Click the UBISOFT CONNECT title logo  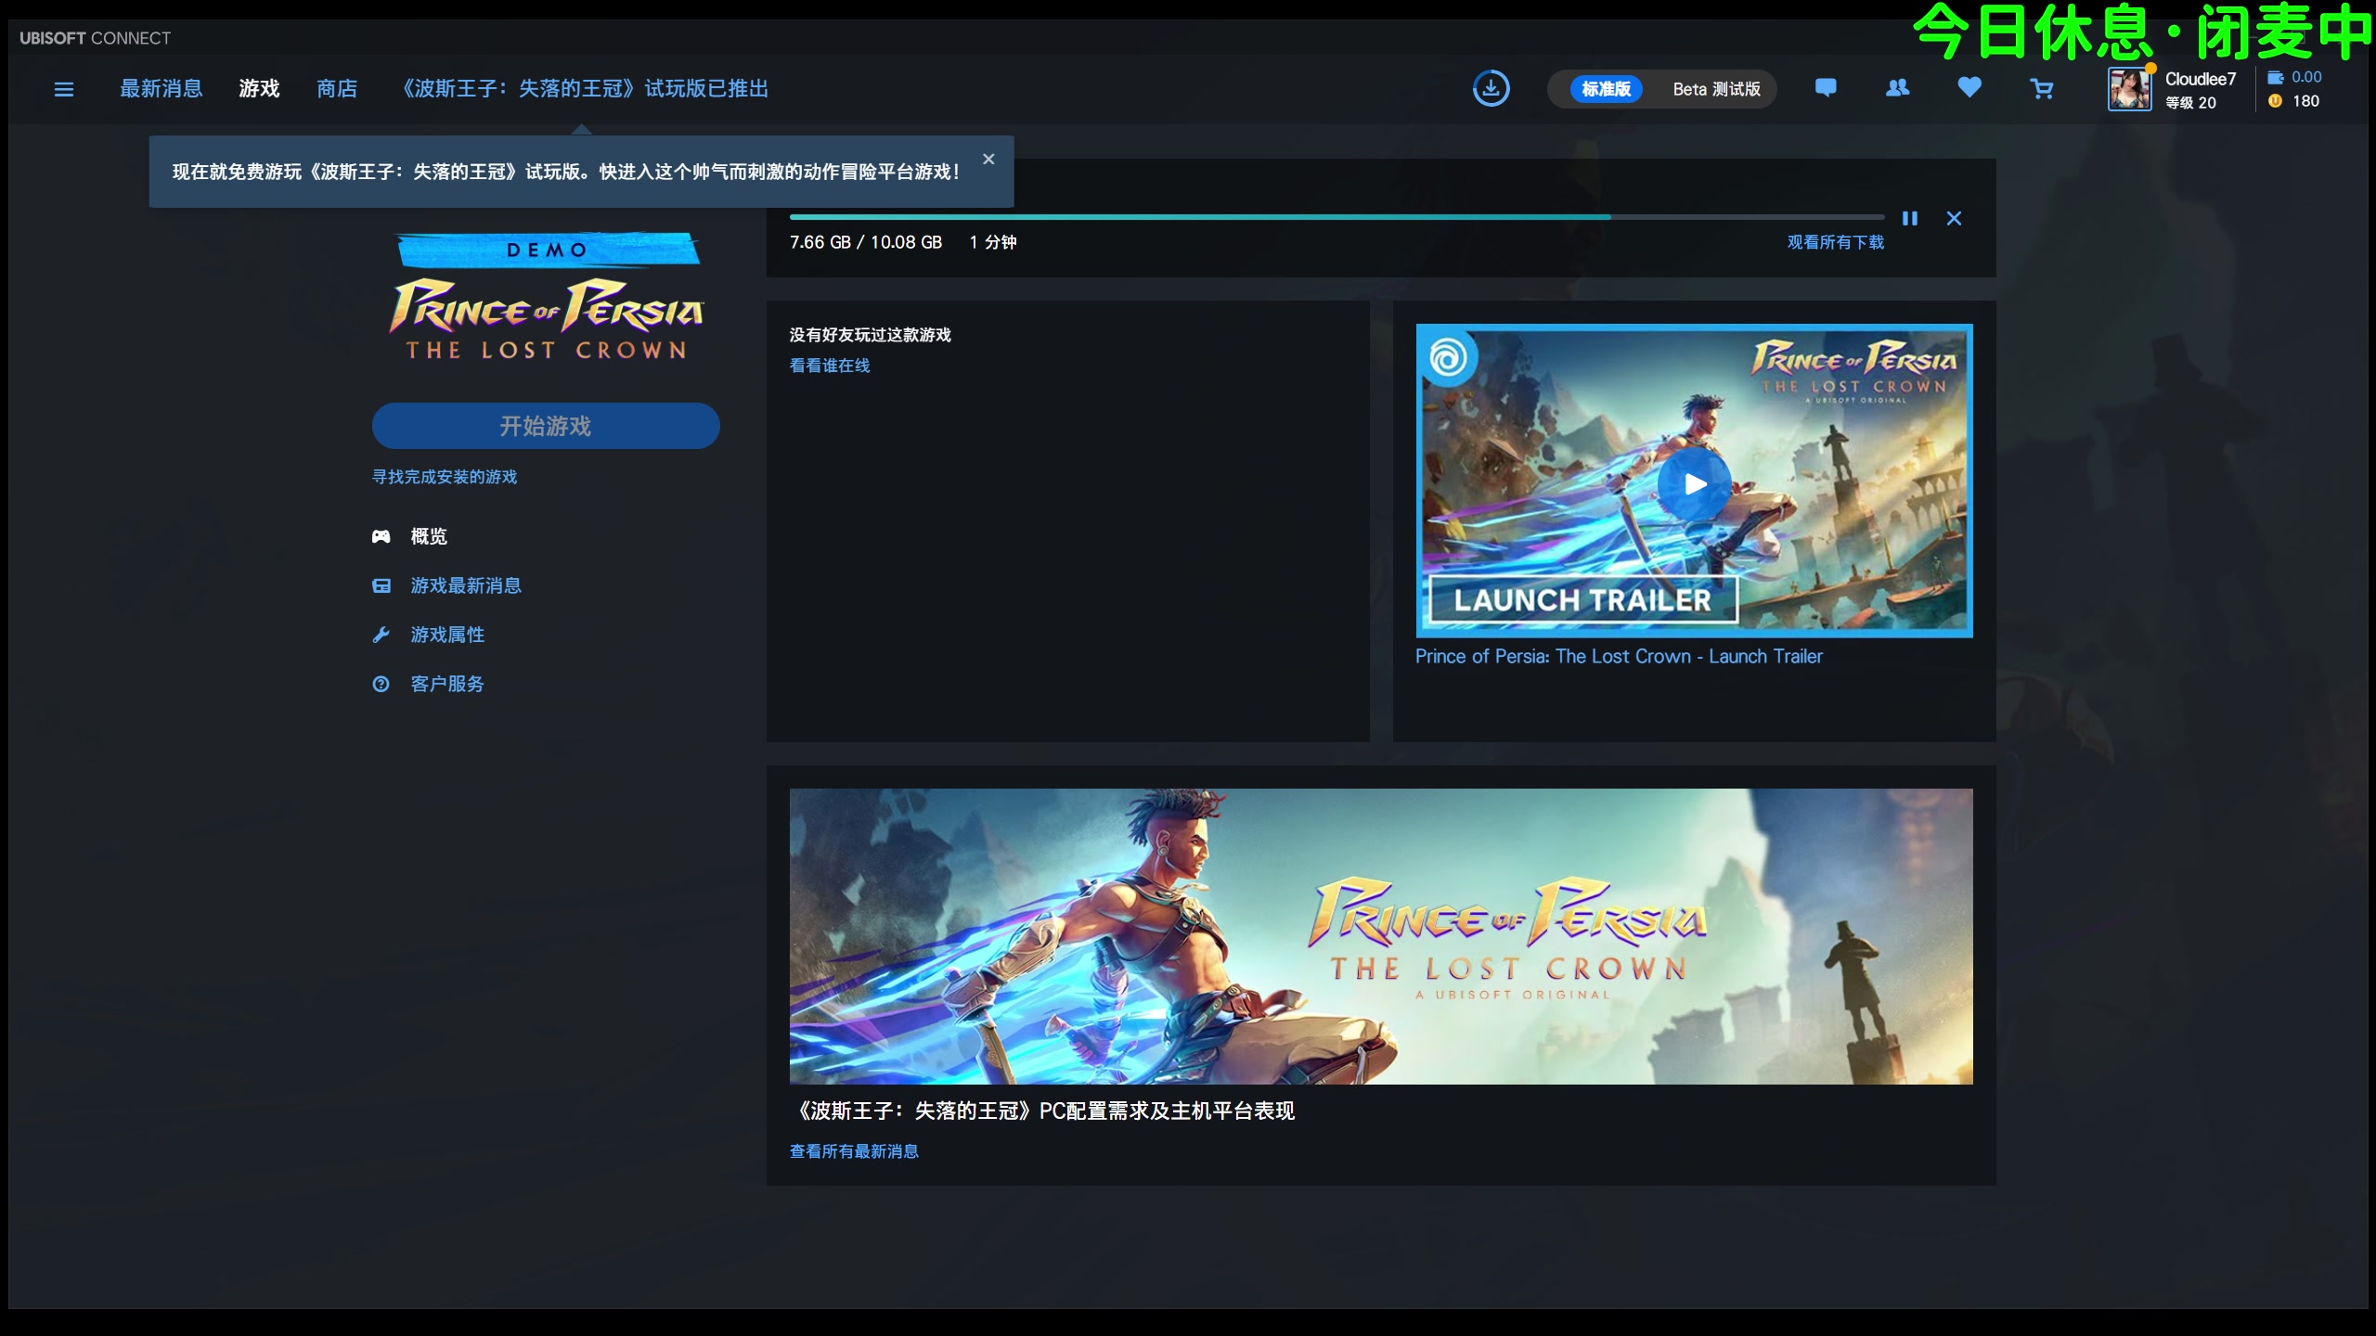96,38
